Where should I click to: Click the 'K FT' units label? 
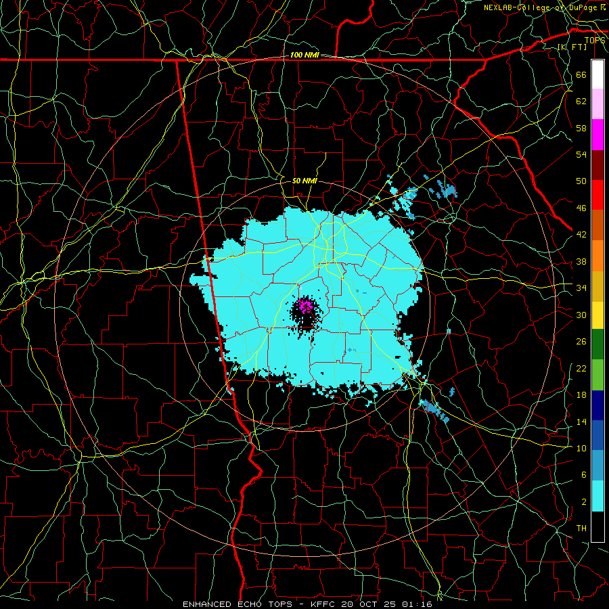tap(572, 47)
